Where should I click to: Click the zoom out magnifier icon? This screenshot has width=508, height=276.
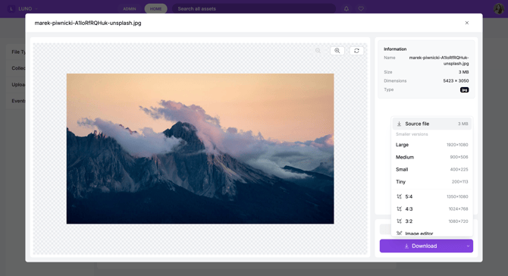[x=318, y=51]
